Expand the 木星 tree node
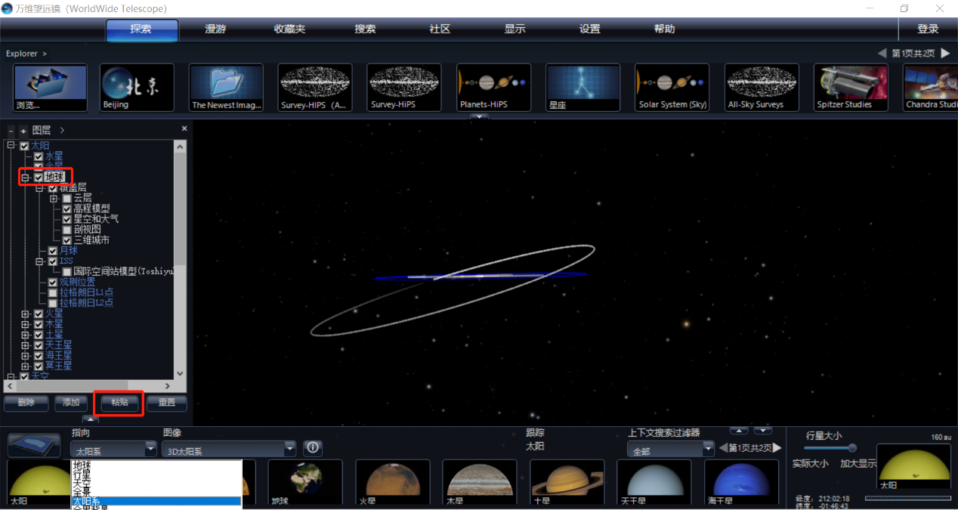 (x=25, y=324)
